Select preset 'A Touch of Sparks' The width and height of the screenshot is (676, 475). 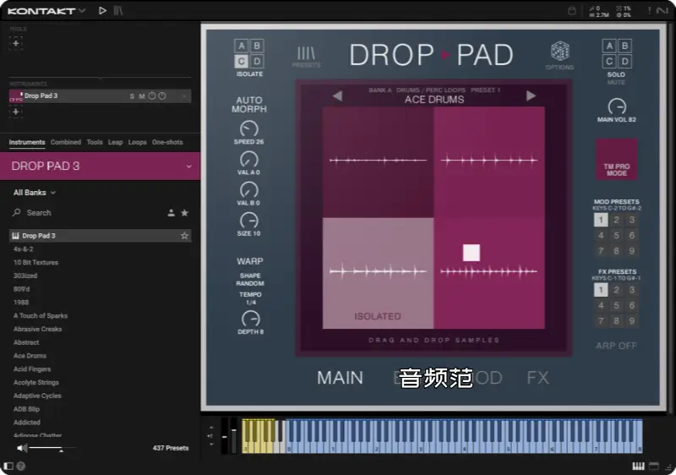[x=41, y=316]
